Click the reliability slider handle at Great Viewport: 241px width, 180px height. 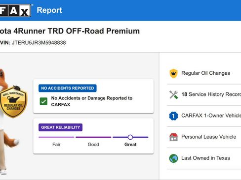(x=130, y=137)
